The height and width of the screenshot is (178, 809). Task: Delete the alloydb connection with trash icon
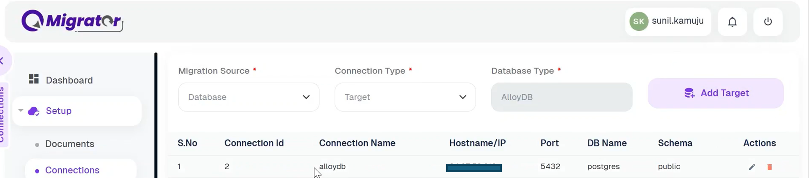769,167
